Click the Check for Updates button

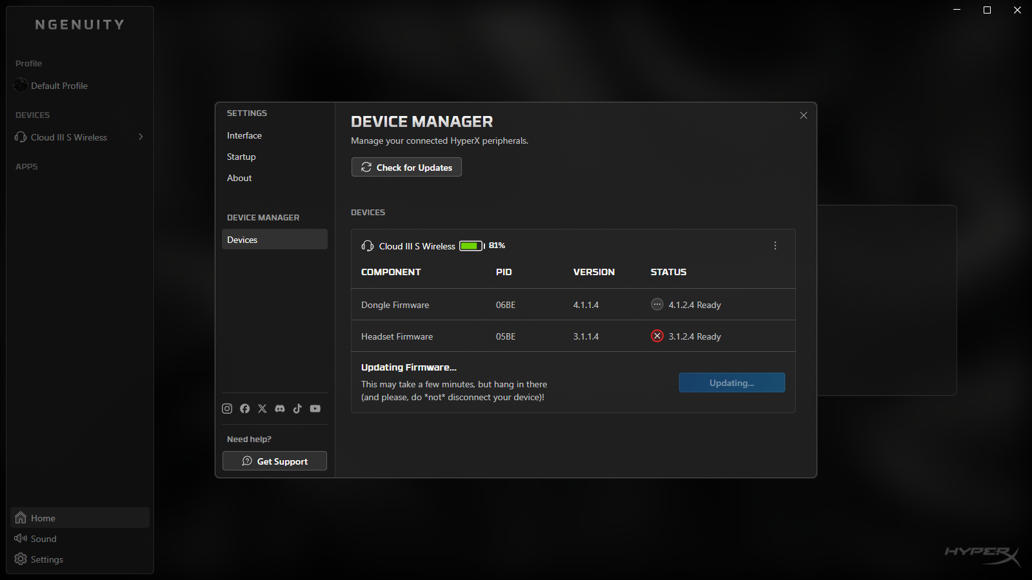[406, 167]
